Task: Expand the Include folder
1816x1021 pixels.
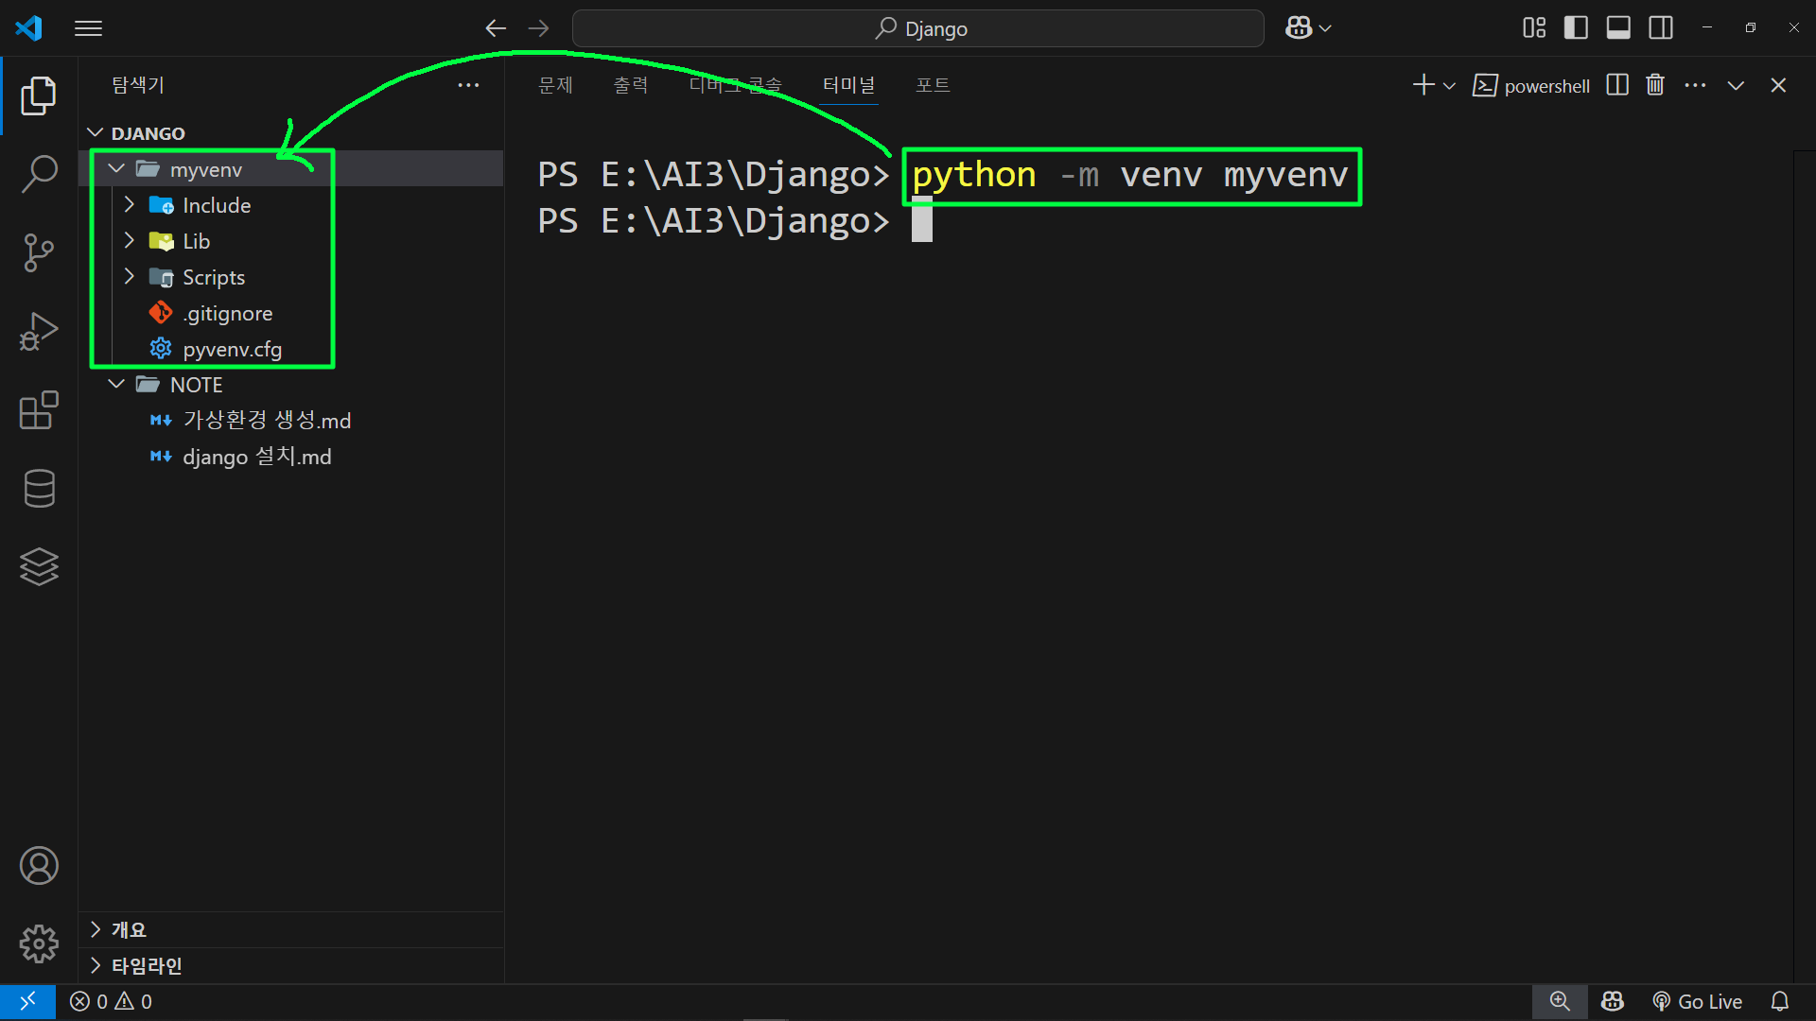Action: pos(130,205)
